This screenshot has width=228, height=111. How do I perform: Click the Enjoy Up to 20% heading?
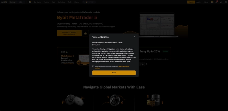pyautogui.click(x=150, y=51)
